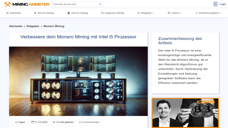This screenshot has height=128, width=228.
Task: Expand the Ratgeber dropdown menu
Action: pyautogui.click(x=146, y=13)
